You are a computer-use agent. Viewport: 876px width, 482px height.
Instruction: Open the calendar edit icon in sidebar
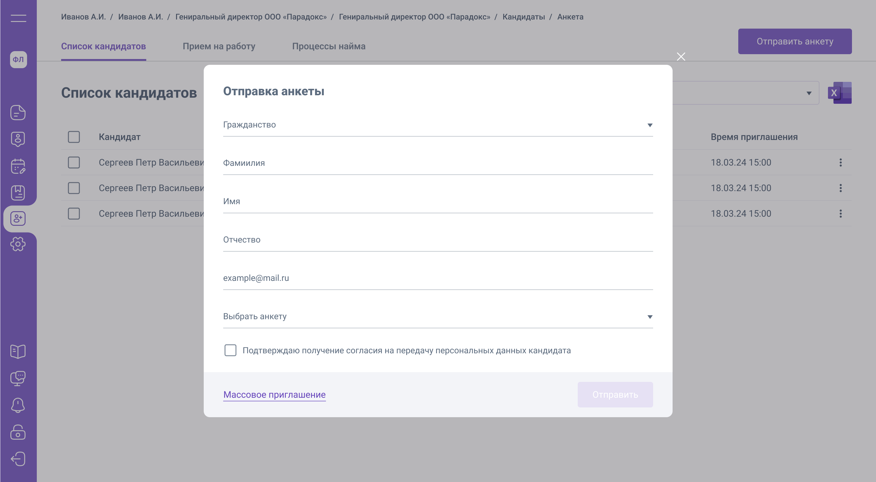point(18,166)
